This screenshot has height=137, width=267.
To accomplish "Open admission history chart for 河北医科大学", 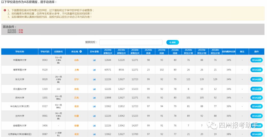I will click(94, 89).
